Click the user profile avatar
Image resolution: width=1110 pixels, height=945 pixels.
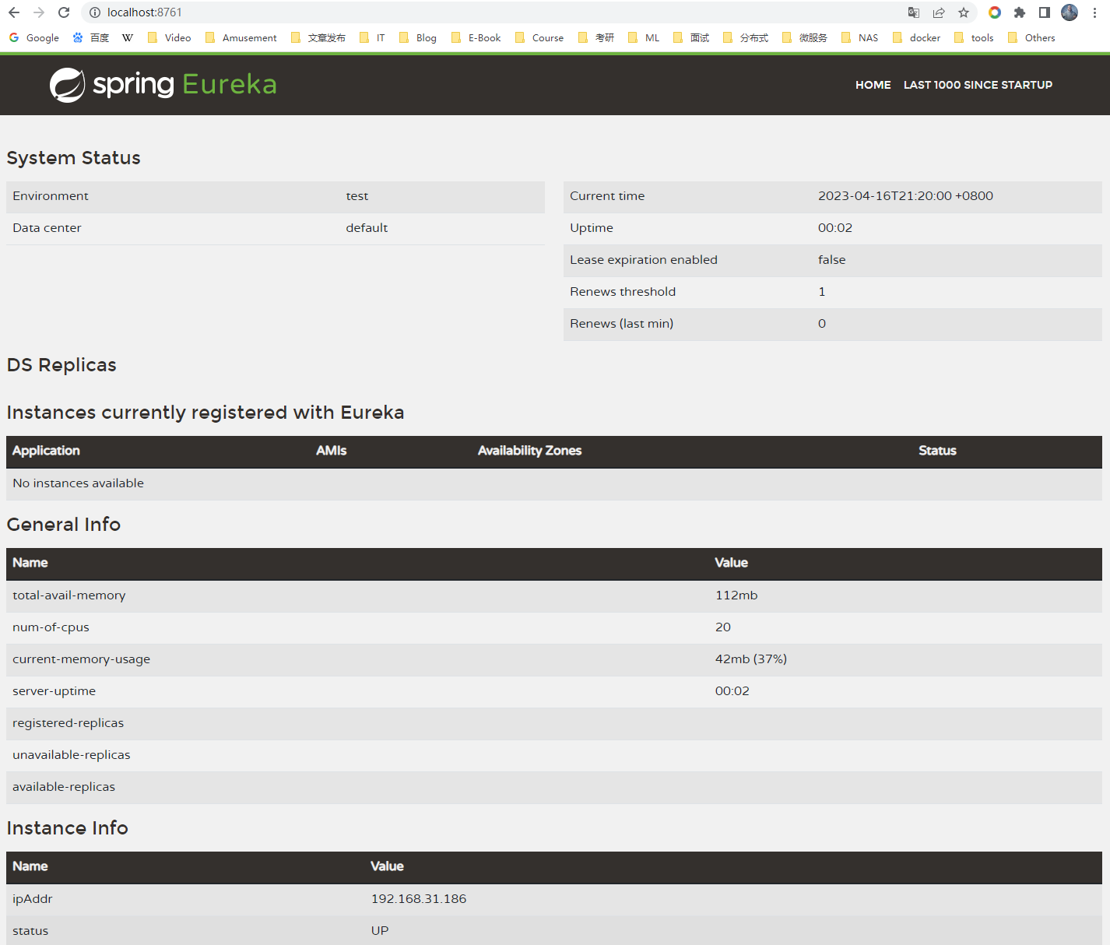pos(1070,12)
